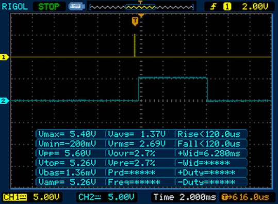
Task: Select the 2.00V trigger level readout
Action: (x=255, y=7)
